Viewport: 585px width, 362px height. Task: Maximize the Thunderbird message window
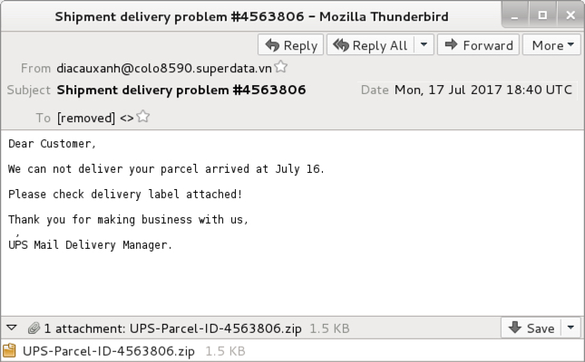542,14
